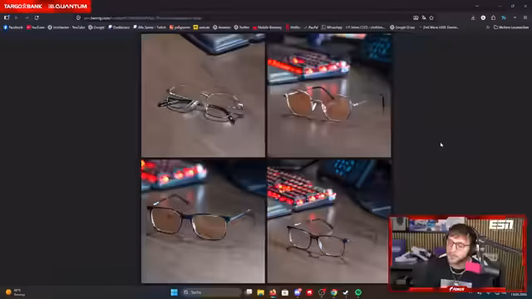
Task: Bookmark this page with the star icon
Action: pos(431,17)
